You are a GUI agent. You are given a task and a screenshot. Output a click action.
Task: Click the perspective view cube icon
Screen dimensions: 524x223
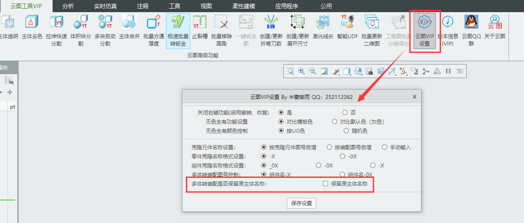click(x=381, y=71)
